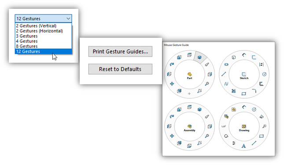Viewport: 284px width, 165px height.
Task: Click the Part label at the wheel center
Action: 189,78
